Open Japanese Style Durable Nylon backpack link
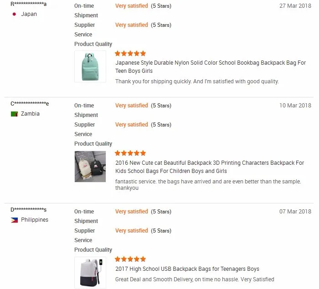 click(211, 67)
